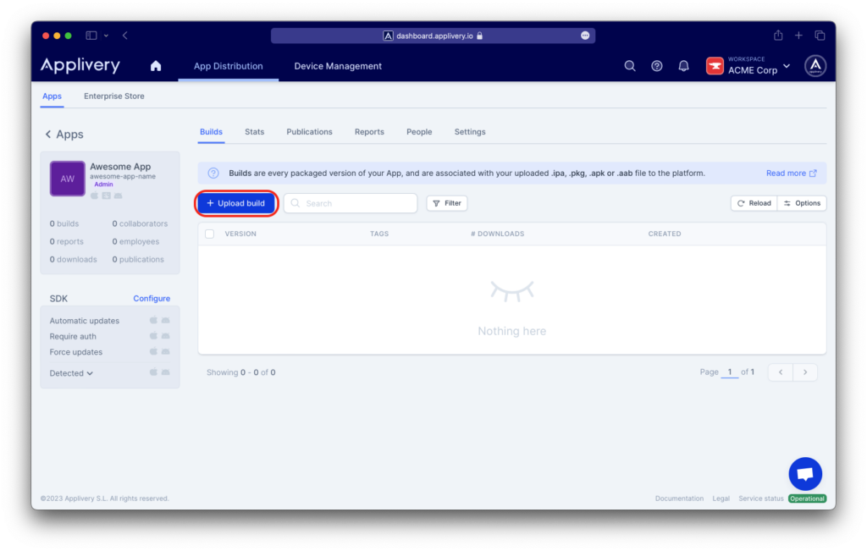The image size is (867, 551).
Task: Show the Safari tab overview icon
Action: pyautogui.click(x=820, y=36)
